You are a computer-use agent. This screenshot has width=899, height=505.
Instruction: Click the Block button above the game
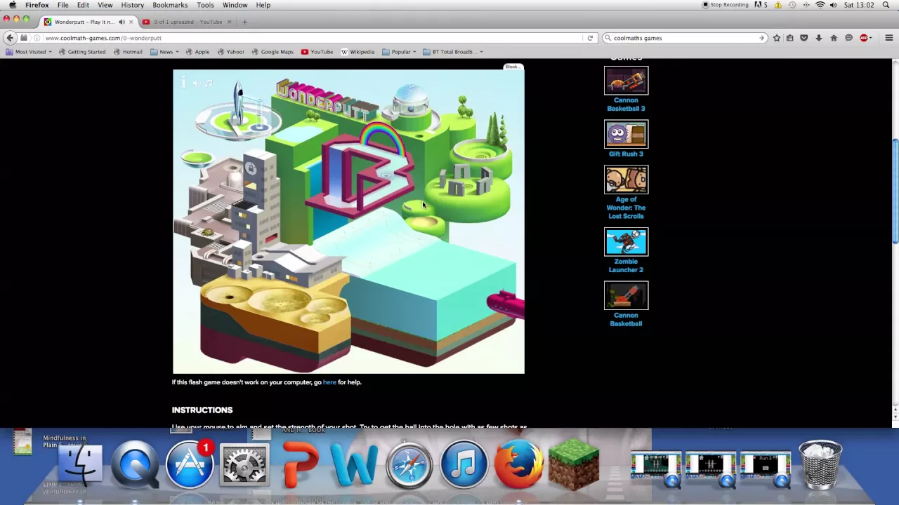pyautogui.click(x=513, y=67)
